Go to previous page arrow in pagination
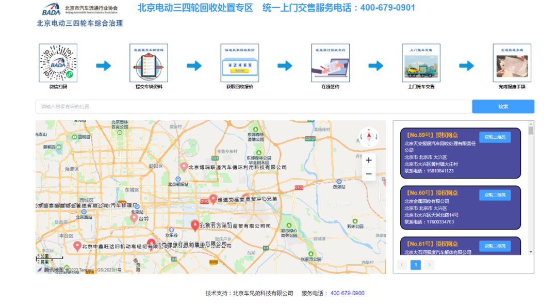 tap(402, 265)
